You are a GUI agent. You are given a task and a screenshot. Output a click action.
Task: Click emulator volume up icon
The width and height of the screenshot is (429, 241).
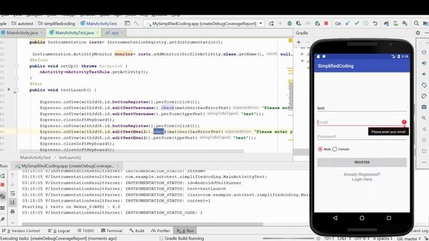(x=424, y=63)
